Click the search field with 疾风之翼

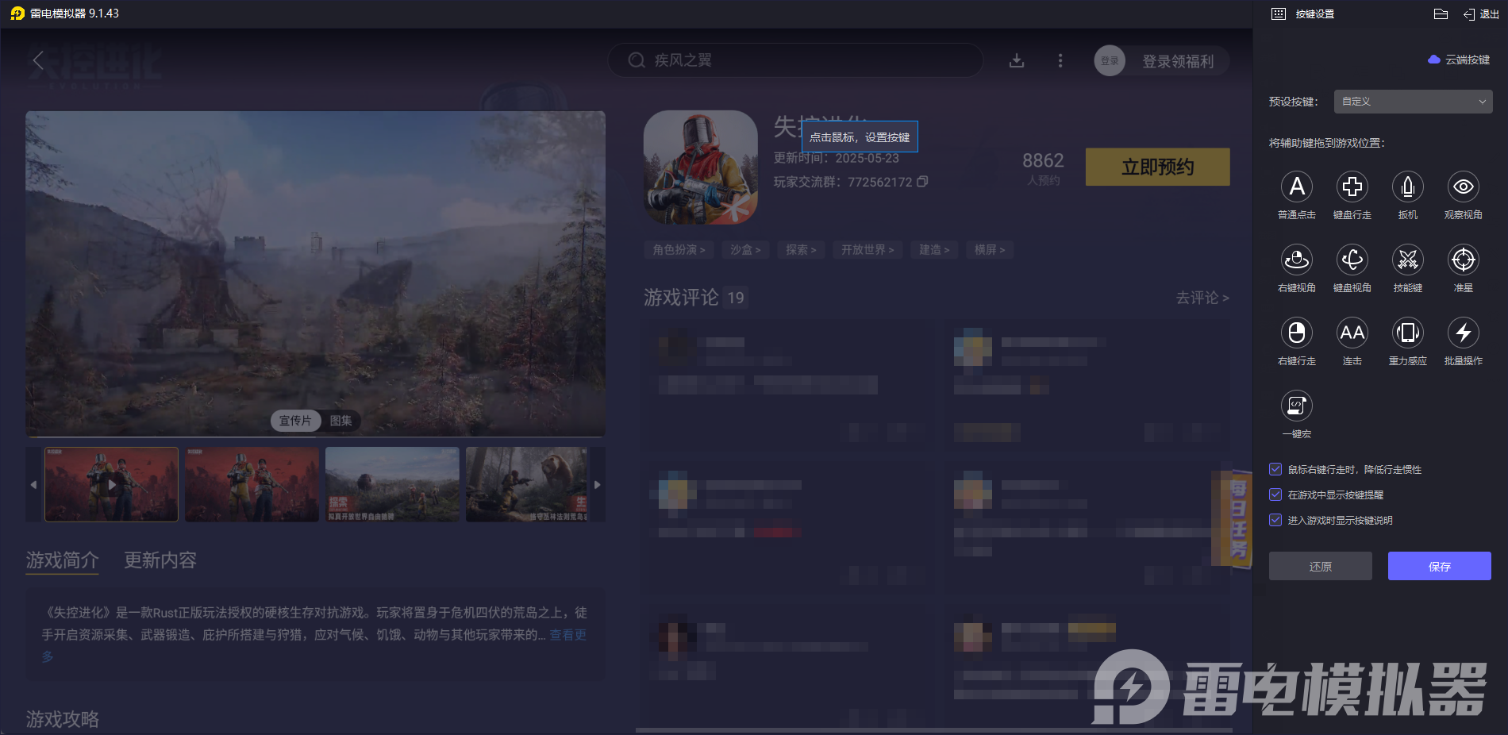pyautogui.click(x=795, y=60)
